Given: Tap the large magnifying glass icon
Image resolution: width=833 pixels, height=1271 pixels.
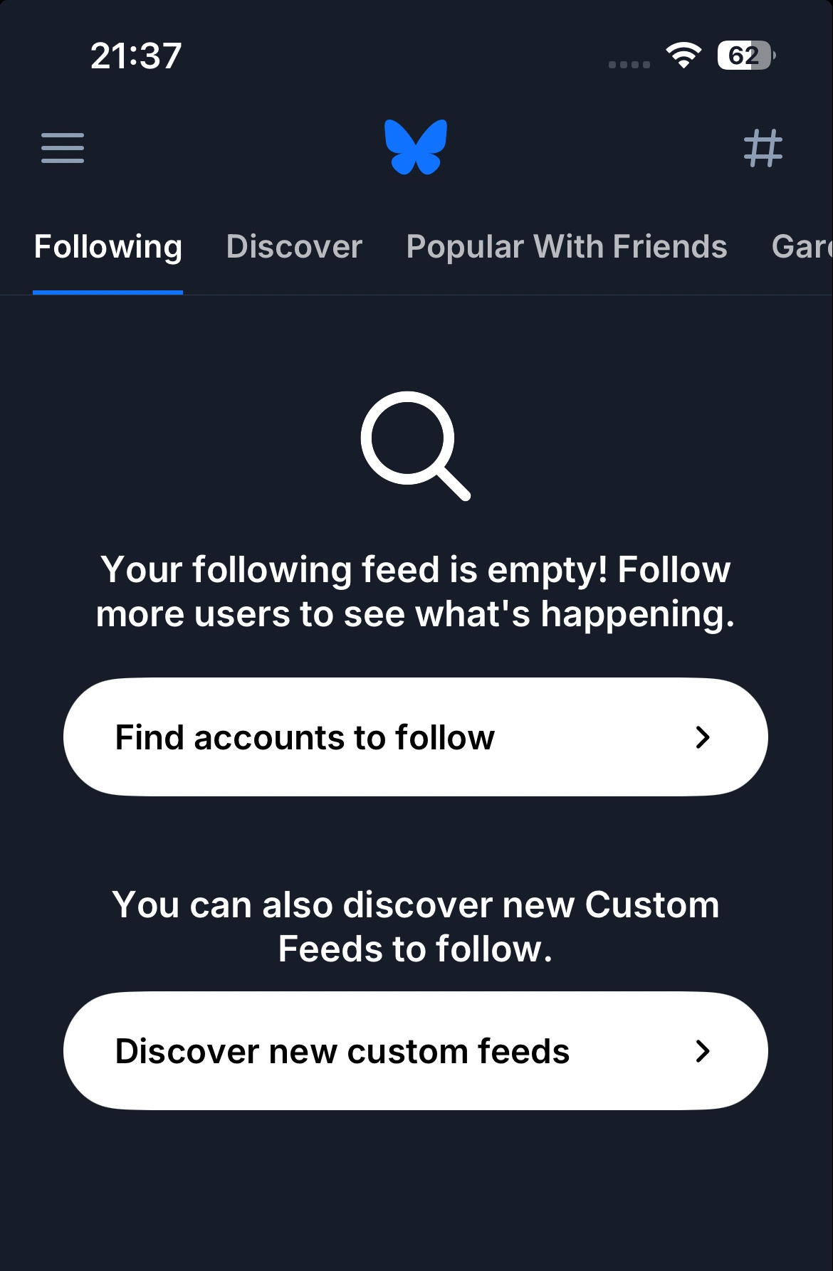Looking at the screenshot, I should coord(415,445).
